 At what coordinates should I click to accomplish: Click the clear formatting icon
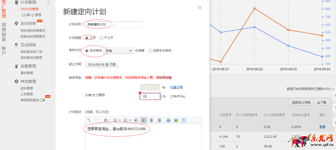click(x=106, y=120)
